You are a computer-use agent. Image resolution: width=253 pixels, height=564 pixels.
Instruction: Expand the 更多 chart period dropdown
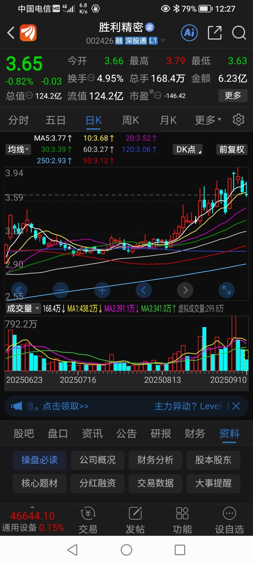click(x=208, y=120)
